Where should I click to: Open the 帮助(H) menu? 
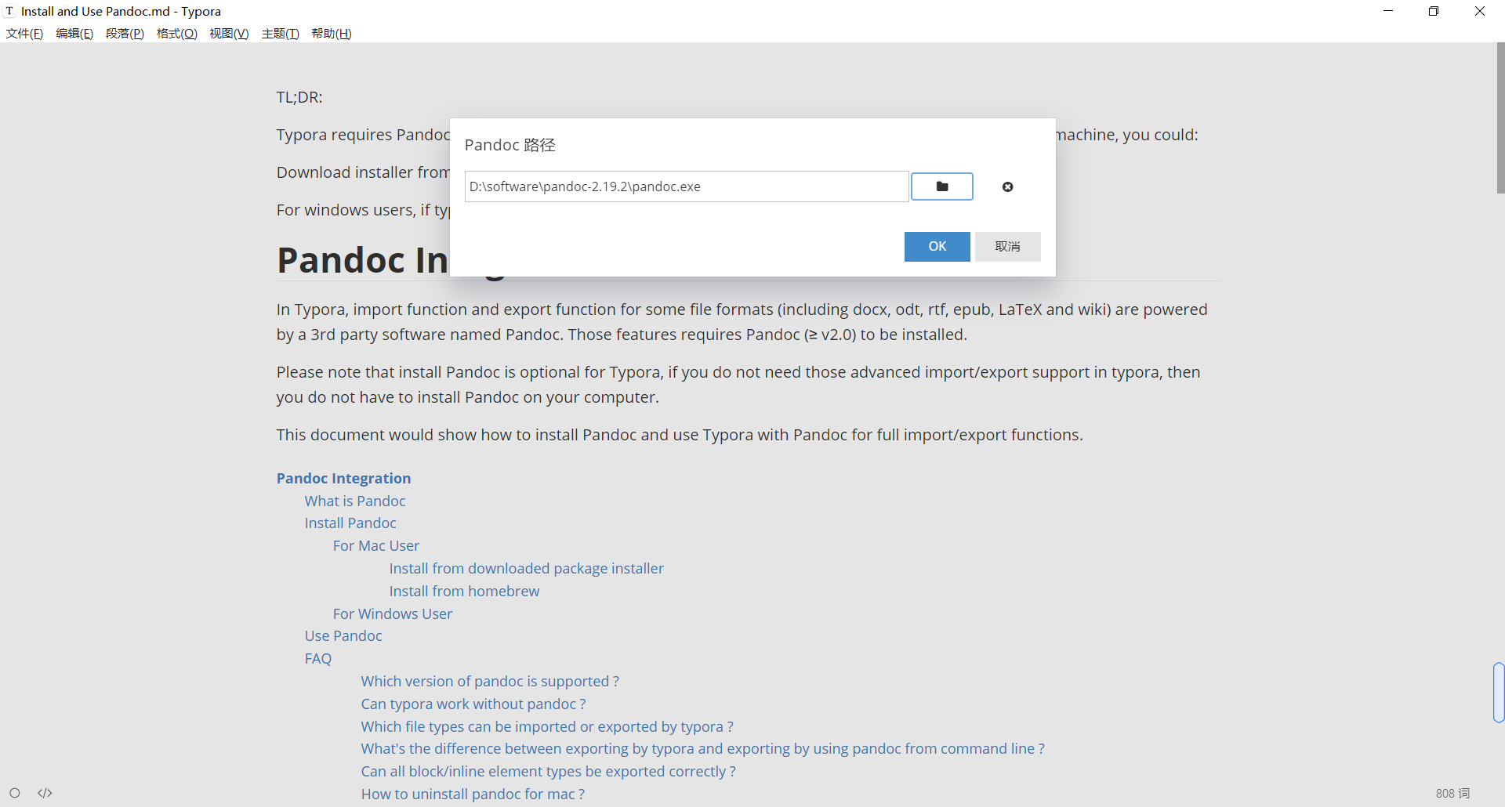pos(332,33)
